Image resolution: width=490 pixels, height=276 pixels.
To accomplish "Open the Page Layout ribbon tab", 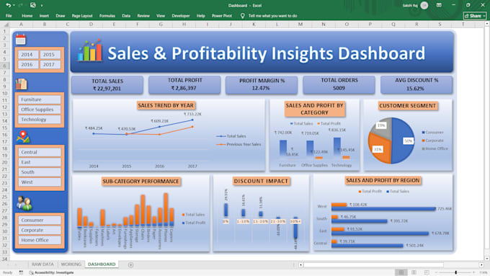I will 82,16.
